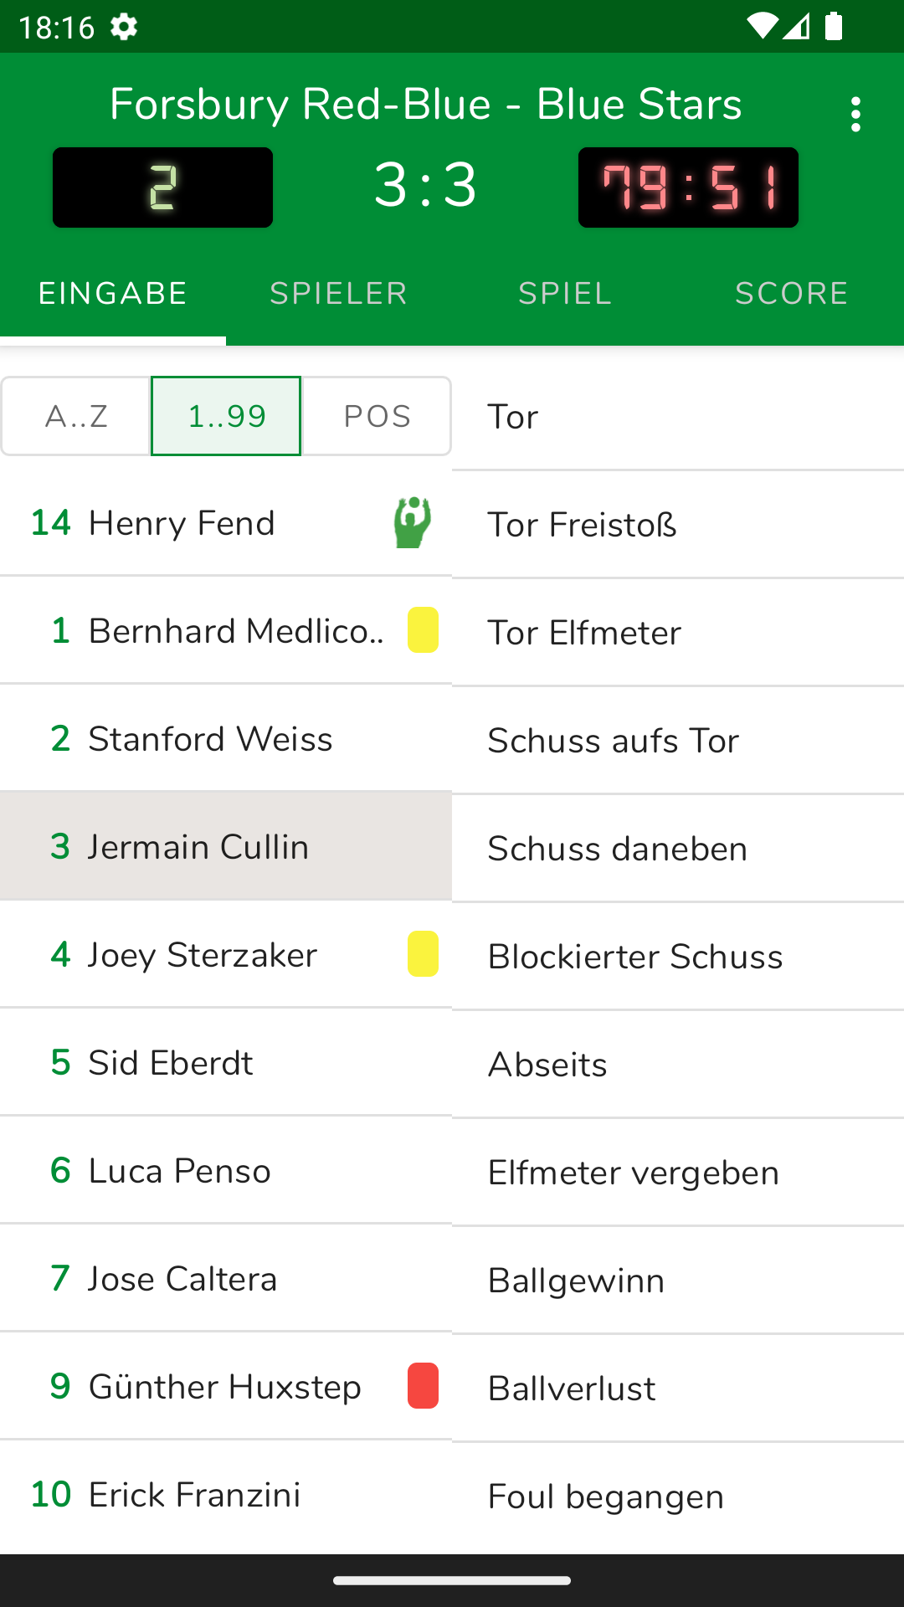Sort players alphabetically with A..Z
This screenshot has height=1607, width=904.
point(76,416)
